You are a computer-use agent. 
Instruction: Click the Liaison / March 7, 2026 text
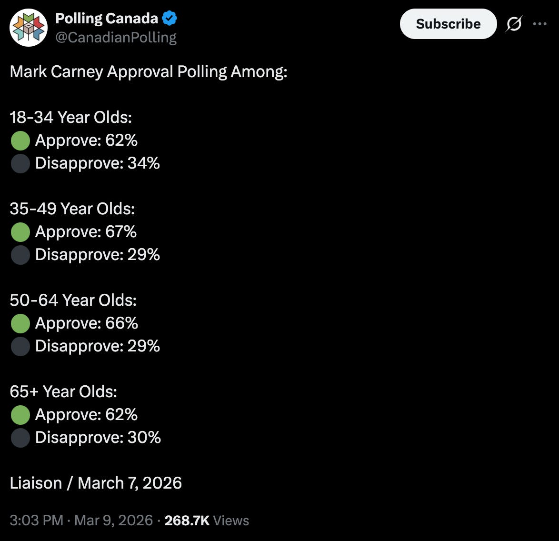click(x=96, y=483)
